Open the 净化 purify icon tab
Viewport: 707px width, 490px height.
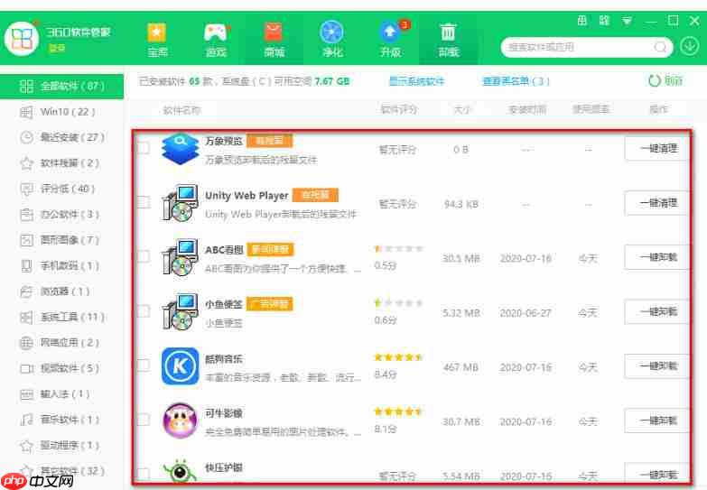point(332,40)
